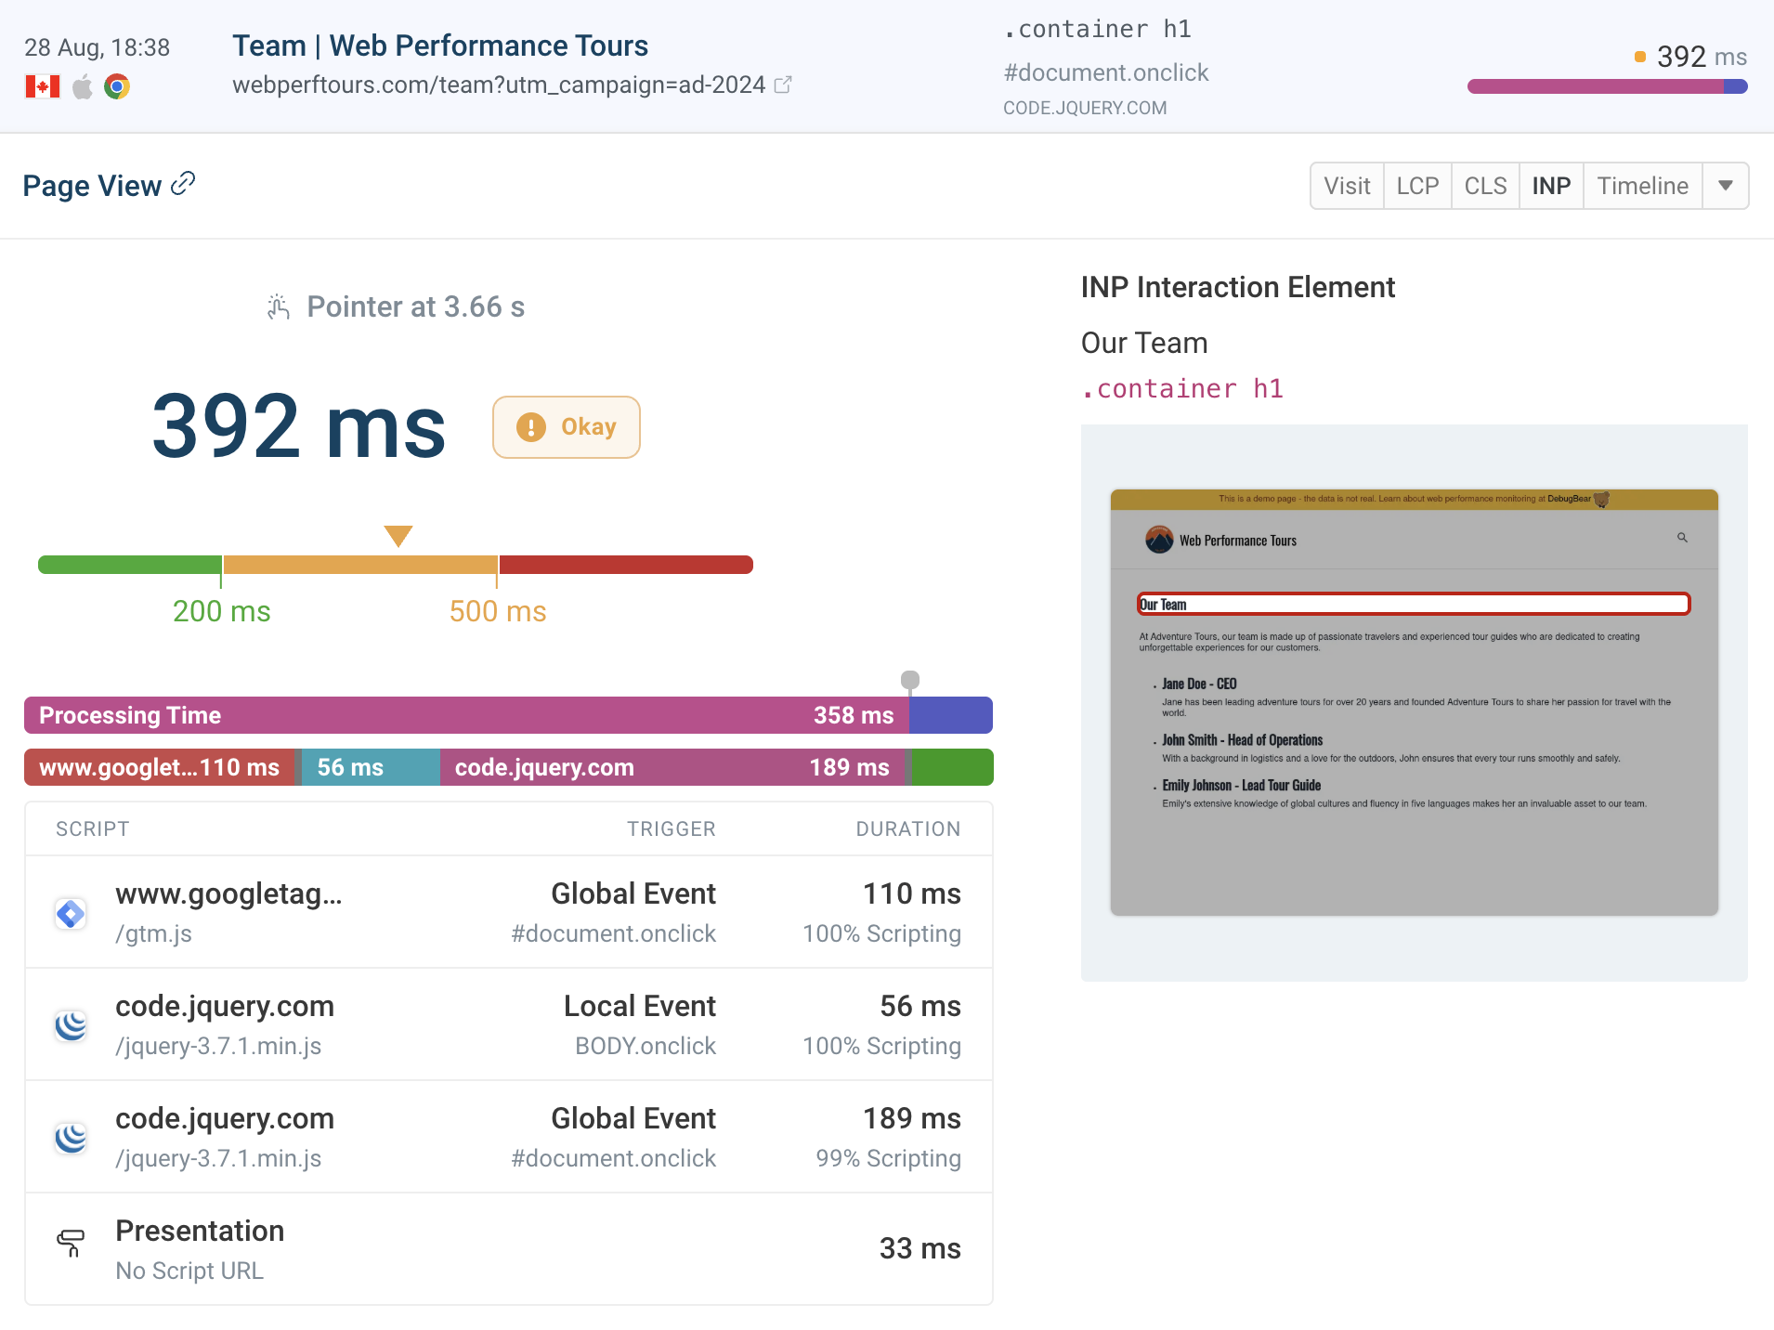
Task: Open external link icon beside page URL
Action: click(783, 85)
